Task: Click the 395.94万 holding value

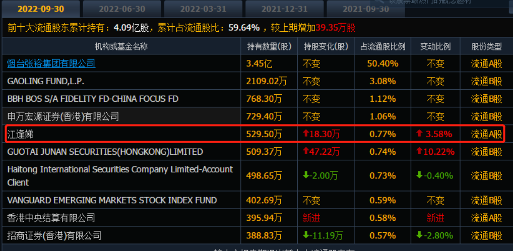Action: pyautogui.click(x=264, y=218)
